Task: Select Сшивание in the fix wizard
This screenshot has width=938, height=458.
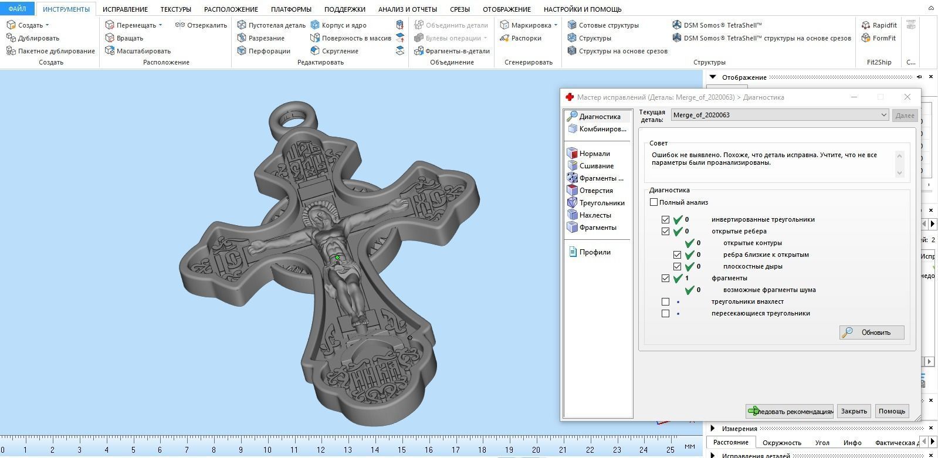Action: pos(591,166)
